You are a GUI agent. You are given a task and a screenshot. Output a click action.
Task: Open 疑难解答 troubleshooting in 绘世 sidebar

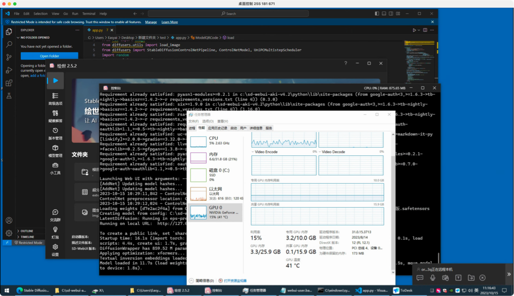click(55, 116)
